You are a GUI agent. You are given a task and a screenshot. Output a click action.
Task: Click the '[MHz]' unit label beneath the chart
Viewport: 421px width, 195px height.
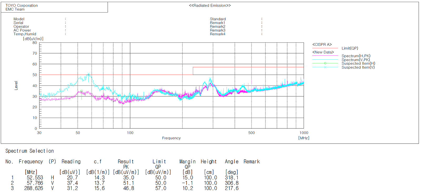click(x=304, y=138)
